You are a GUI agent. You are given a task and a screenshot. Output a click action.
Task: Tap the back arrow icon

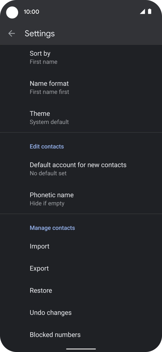(x=12, y=33)
